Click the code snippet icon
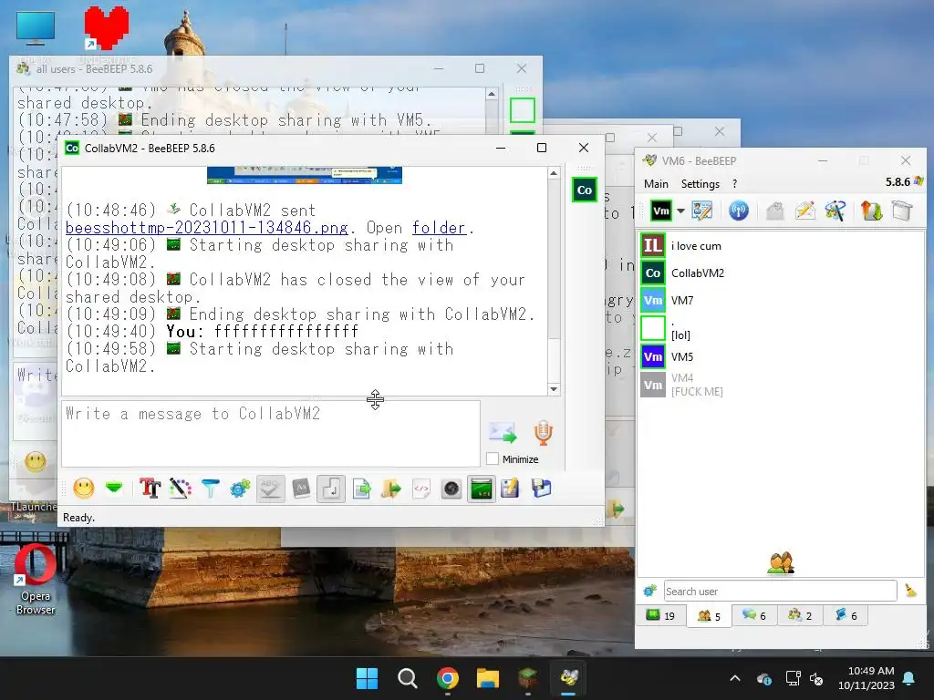 [421, 489]
